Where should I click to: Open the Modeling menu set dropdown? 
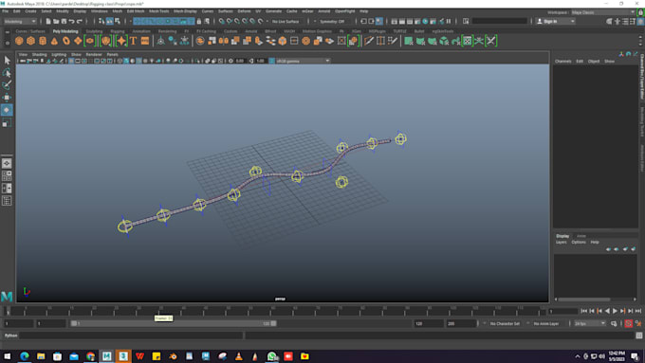[x=20, y=21]
